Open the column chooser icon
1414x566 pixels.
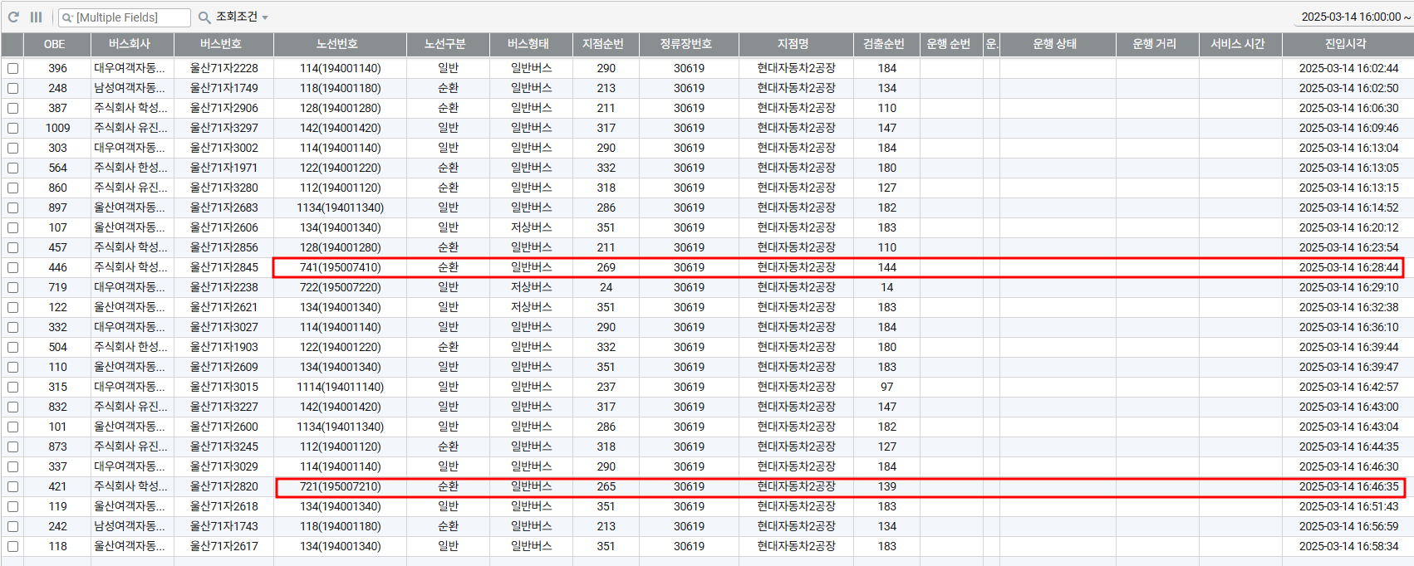[37, 17]
